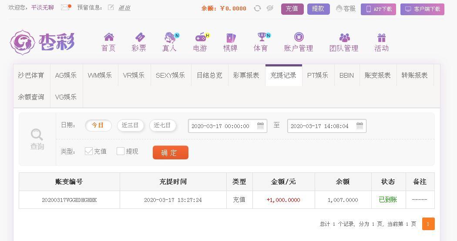Check the 提现 type checkbox
Image resolution: width=457 pixels, height=241 pixels.
121,151
